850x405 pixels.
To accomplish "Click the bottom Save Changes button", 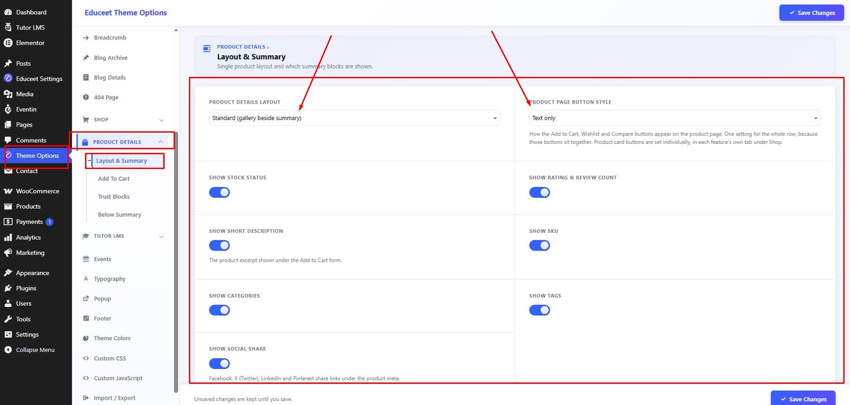I will 803,399.
